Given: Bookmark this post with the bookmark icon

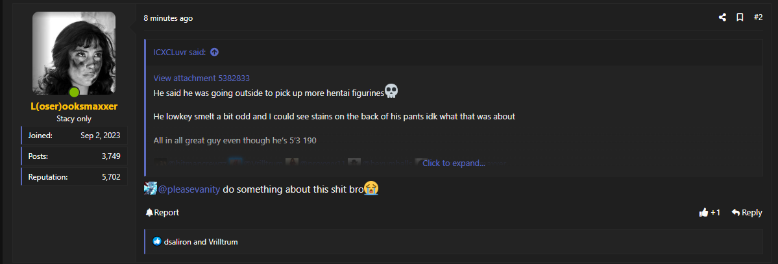Looking at the screenshot, I should tap(740, 18).
